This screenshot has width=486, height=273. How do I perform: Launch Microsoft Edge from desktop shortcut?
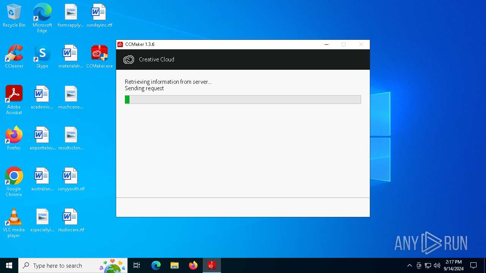(42, 18)
